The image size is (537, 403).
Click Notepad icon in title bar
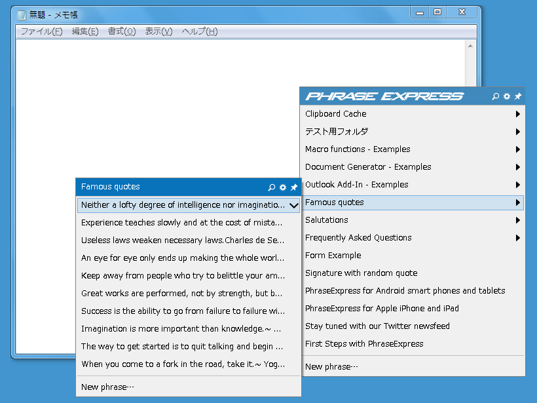click(22, 14)
